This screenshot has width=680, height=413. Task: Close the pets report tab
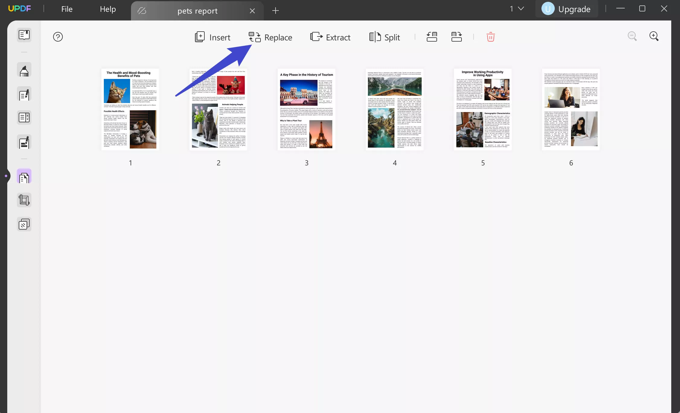click(x=252, y=11)
